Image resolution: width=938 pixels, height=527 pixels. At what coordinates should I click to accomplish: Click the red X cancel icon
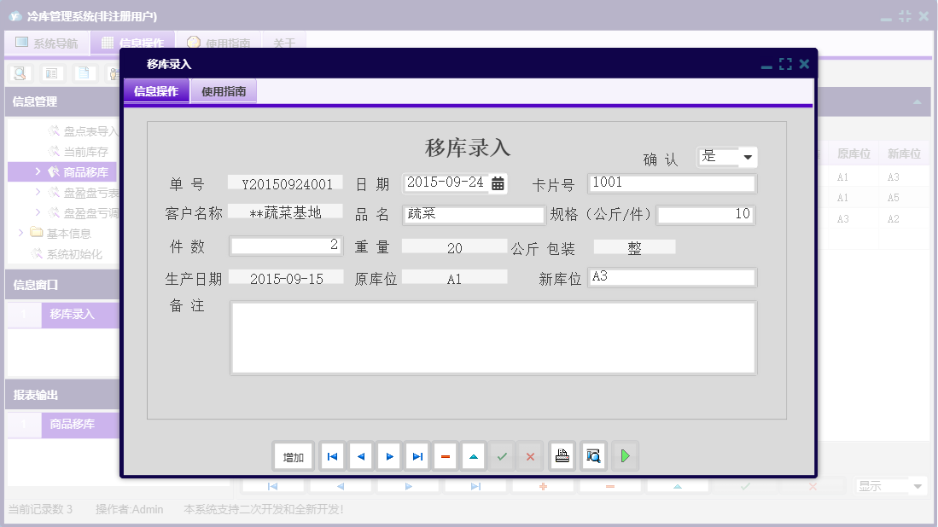click(x=529, y=455)
